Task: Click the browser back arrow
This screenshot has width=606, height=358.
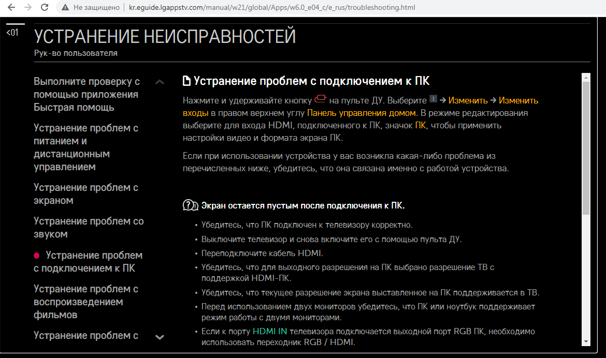Action: [11, 8]
